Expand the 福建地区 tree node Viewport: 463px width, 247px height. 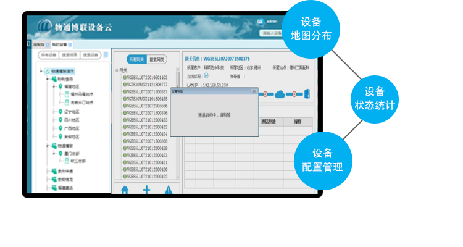[54, 87]
